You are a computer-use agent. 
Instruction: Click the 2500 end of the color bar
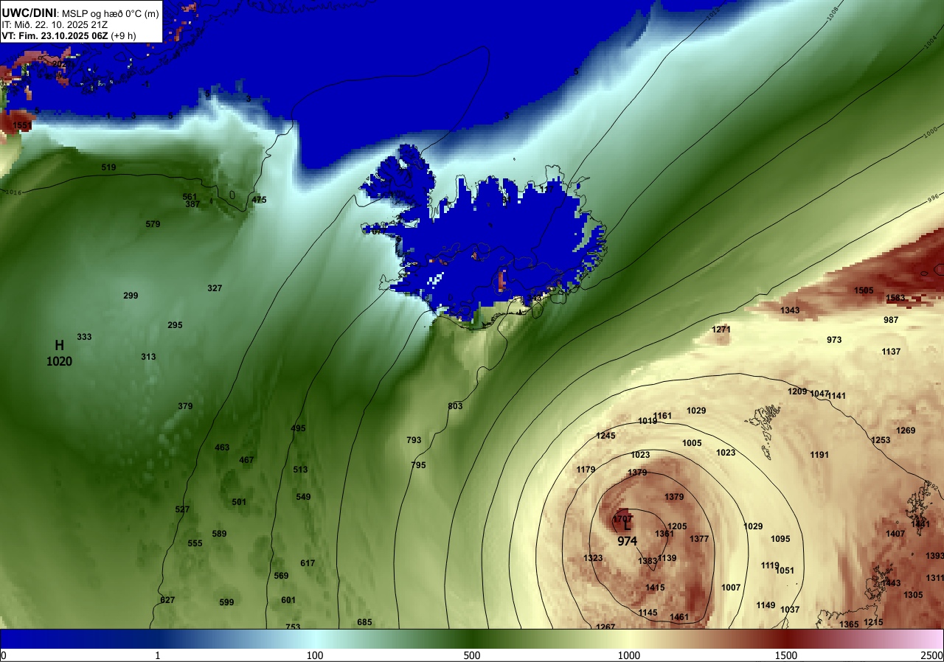[x=931, y=655]
